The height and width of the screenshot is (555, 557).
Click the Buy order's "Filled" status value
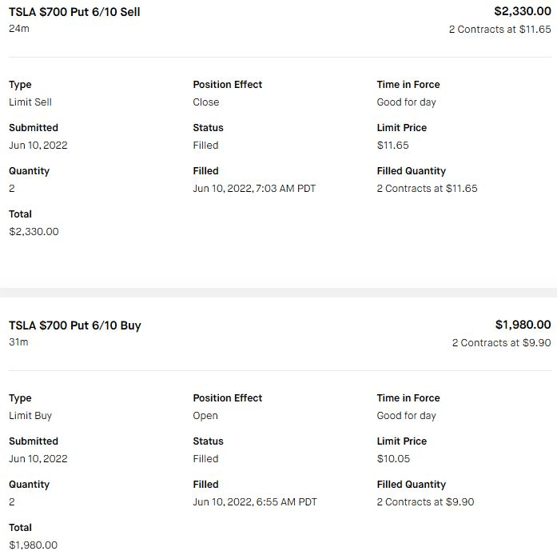tap(205, 459)
